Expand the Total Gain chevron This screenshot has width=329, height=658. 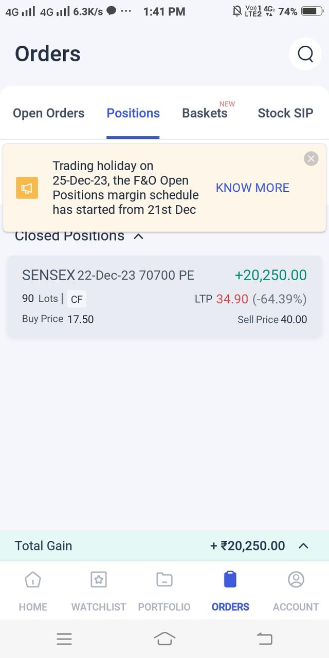tap(303, 546)
